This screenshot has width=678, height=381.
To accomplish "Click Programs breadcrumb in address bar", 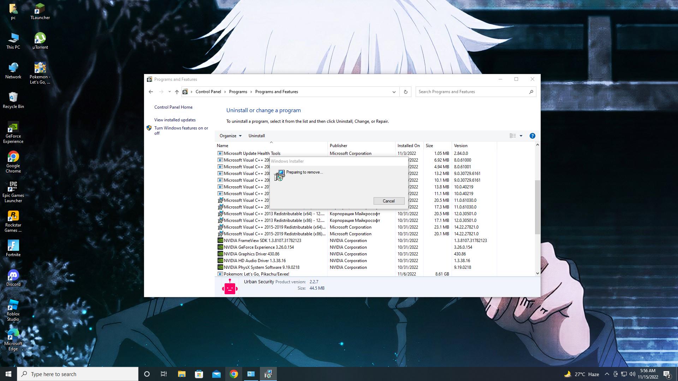I will [x=238, y=92].
